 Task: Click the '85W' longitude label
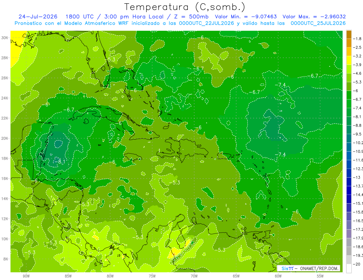pos(68,276)
